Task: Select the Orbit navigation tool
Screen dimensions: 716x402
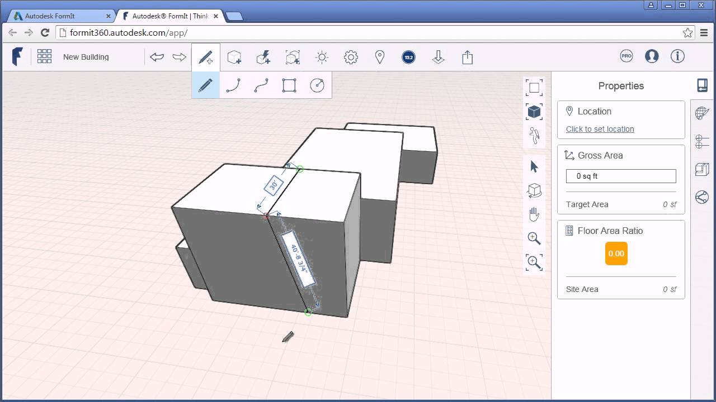Action: [x=534, y=190]
